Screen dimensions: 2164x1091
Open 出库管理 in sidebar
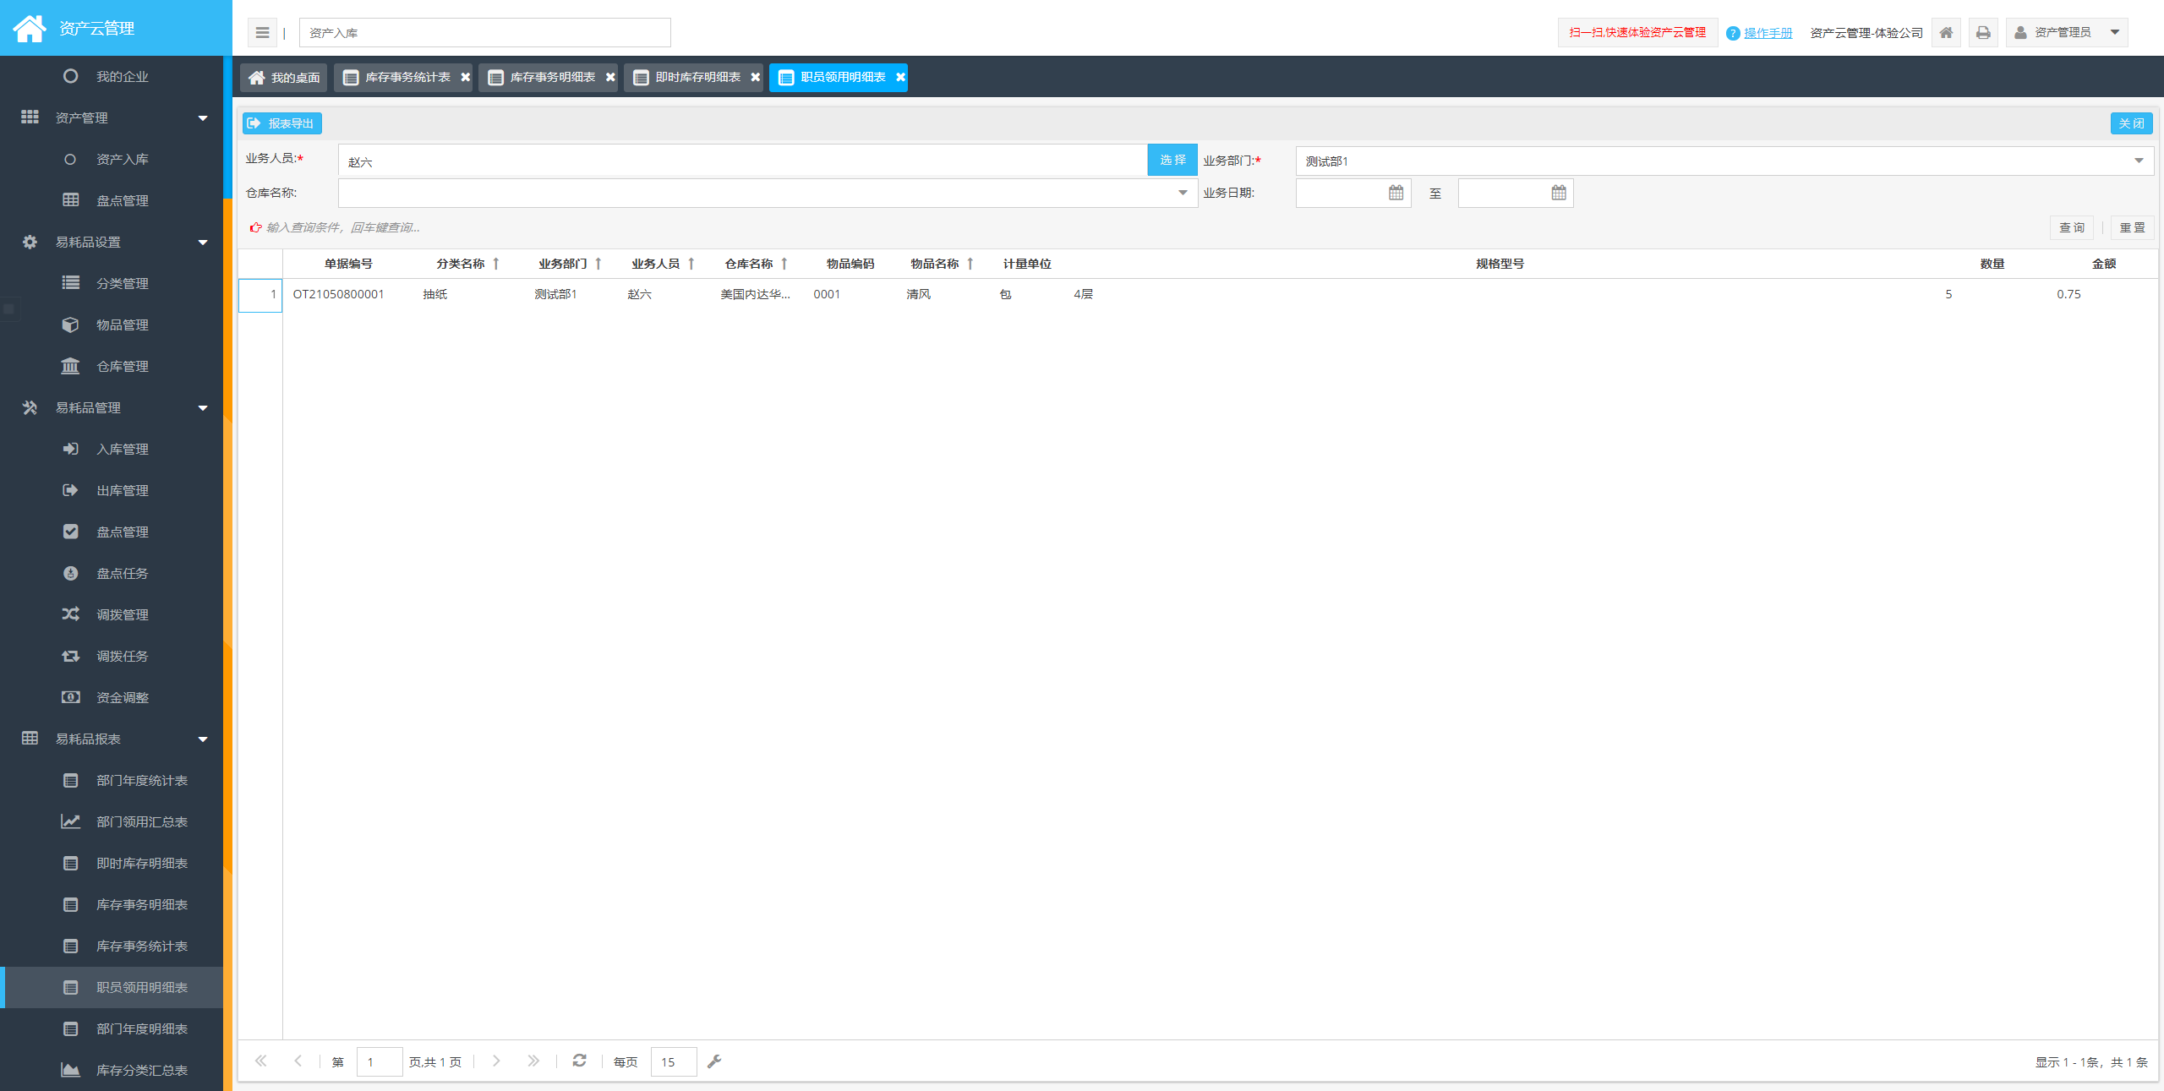point(112,490)
